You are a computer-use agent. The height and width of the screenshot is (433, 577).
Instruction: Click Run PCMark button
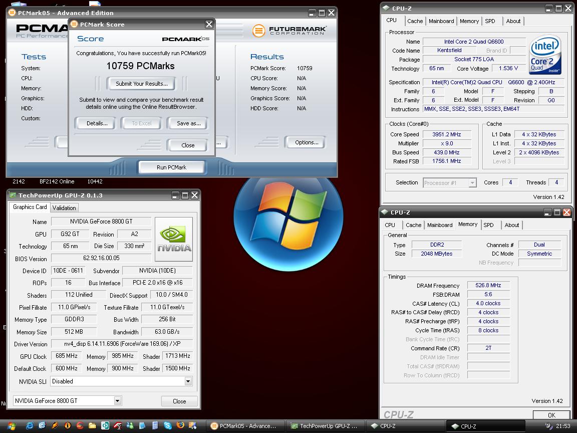(171, 167)
